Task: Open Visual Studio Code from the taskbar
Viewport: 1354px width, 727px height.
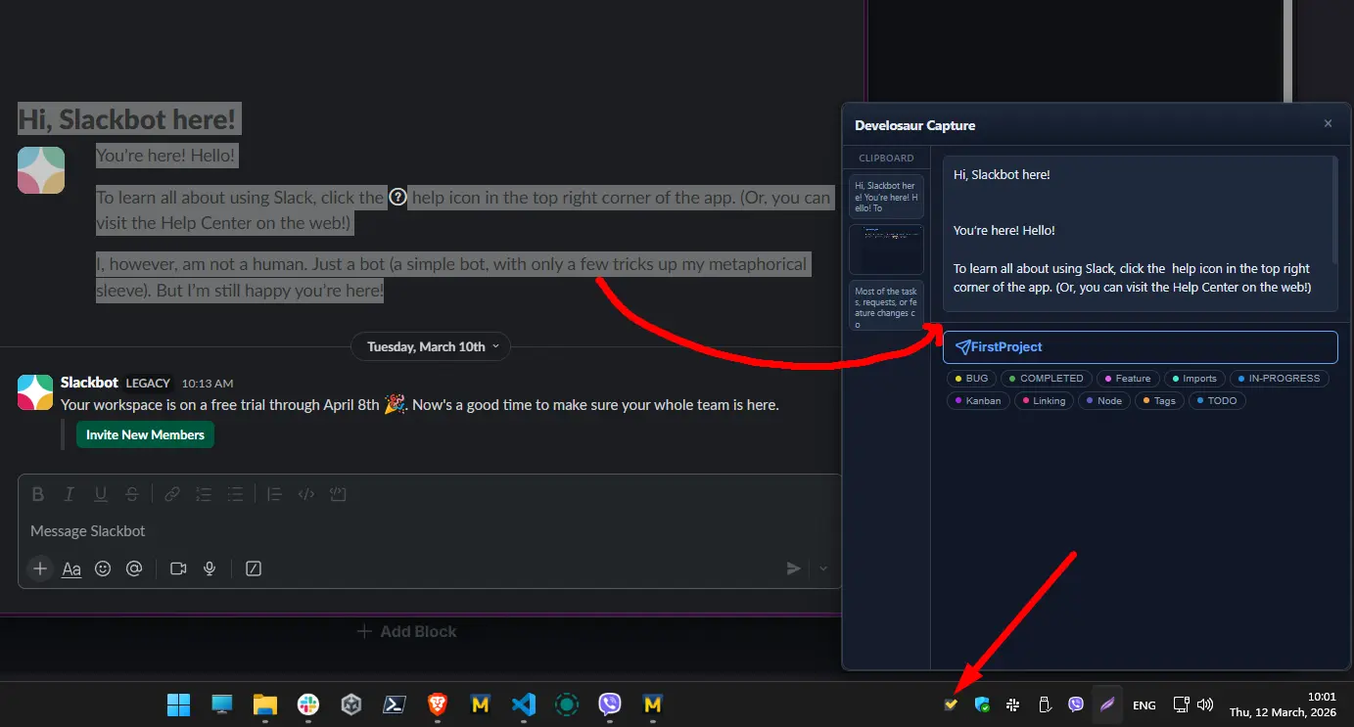Action: 524,704
